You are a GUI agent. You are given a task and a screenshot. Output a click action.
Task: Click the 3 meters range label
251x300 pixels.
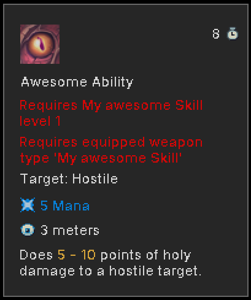coord(70,230)
